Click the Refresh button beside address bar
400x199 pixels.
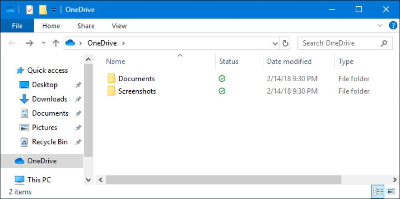[285, 43]
